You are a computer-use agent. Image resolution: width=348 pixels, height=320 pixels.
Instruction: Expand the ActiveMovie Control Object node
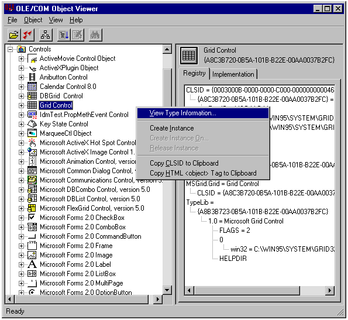(x=21, y=59)
